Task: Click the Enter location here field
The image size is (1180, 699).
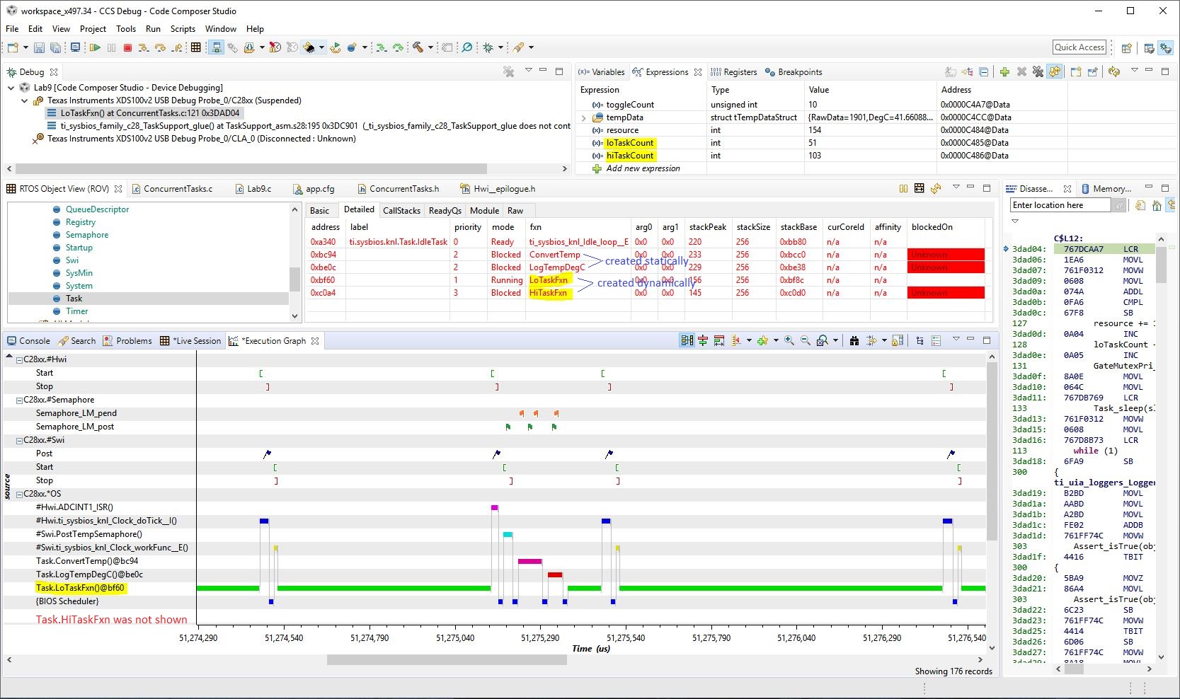Action: click(x=1060, y=205)
